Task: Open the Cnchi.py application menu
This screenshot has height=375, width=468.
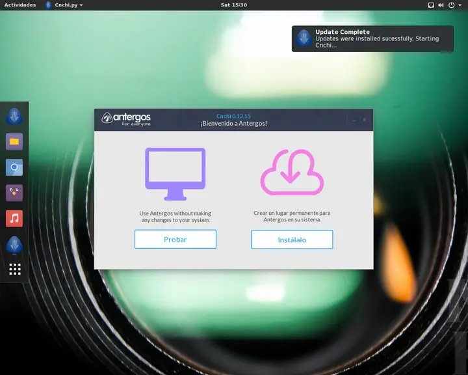Action: coord(64,5)
